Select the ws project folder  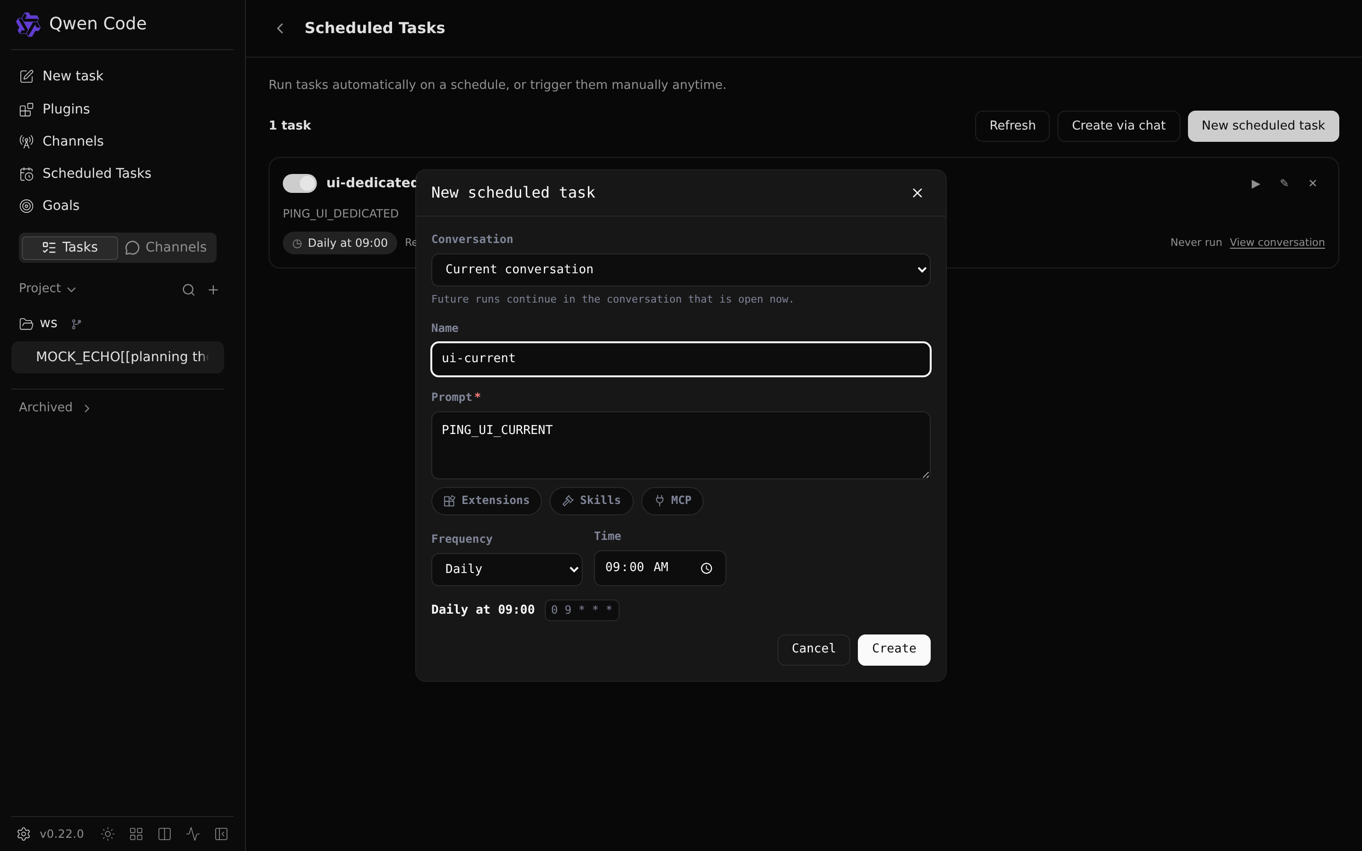[38, 324]
